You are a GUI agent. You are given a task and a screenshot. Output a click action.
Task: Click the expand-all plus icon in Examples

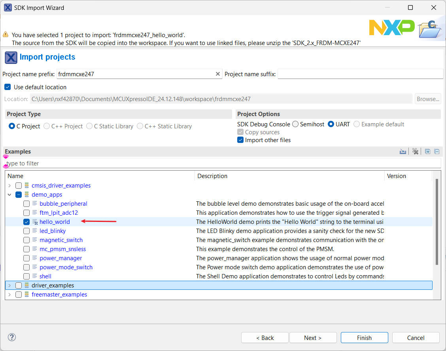tap(427, 152)
